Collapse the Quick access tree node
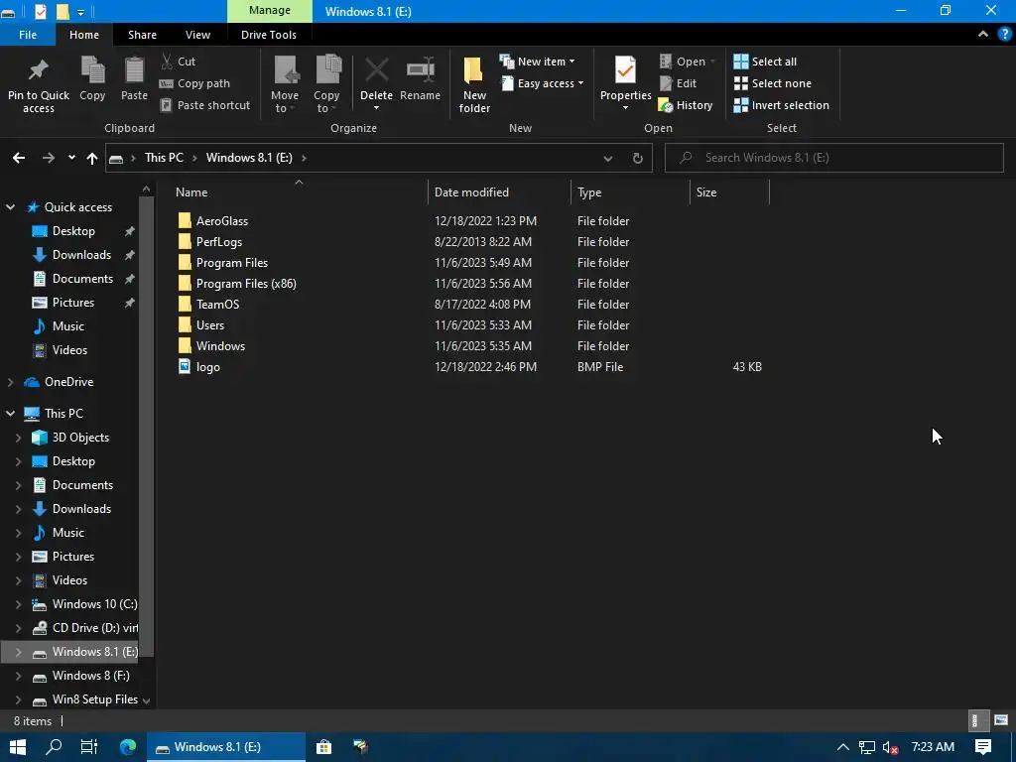1016x762 pixels. pyautogui.click(x=10, y=207)
